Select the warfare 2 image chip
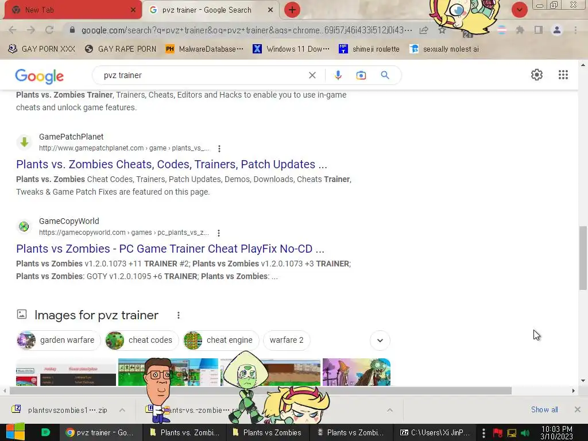This screenshot has height=441, width=588. pyautogui.click(x=287, y=340)
